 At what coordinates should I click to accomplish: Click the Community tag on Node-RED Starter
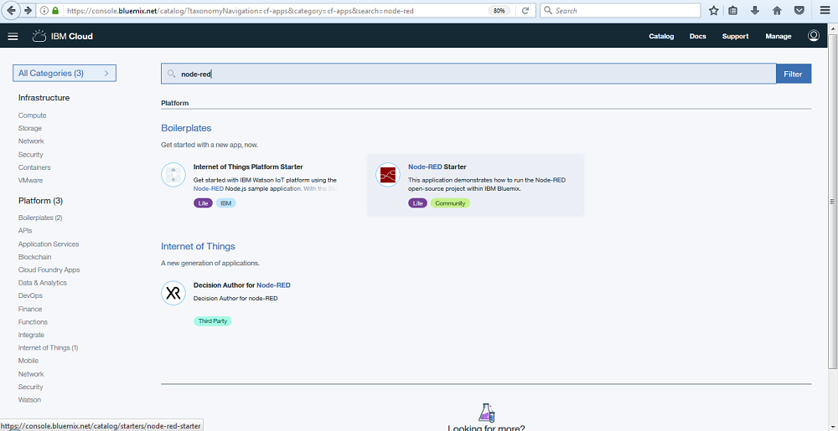click(450, 203)
